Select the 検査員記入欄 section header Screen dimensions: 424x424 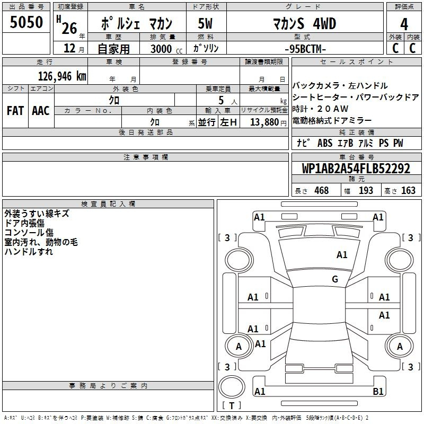108,204
